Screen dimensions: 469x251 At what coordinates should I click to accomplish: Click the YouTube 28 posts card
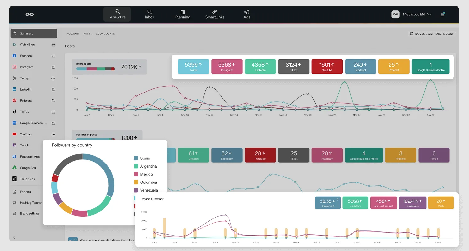260,155
